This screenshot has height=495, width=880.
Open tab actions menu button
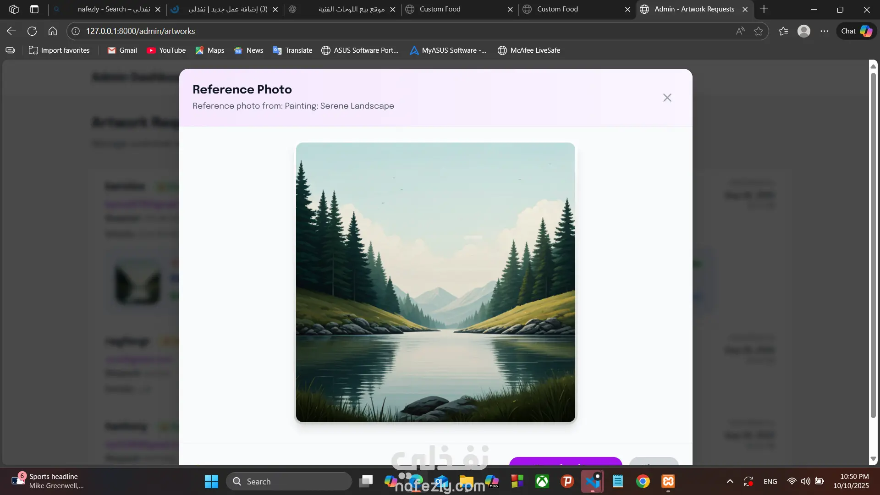pyautogui.click(x=34, y=9)
